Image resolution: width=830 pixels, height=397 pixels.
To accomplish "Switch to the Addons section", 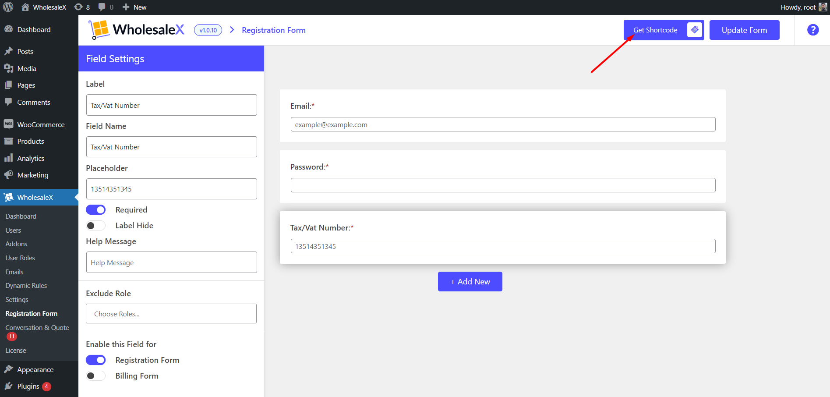I will pos(16,244).
